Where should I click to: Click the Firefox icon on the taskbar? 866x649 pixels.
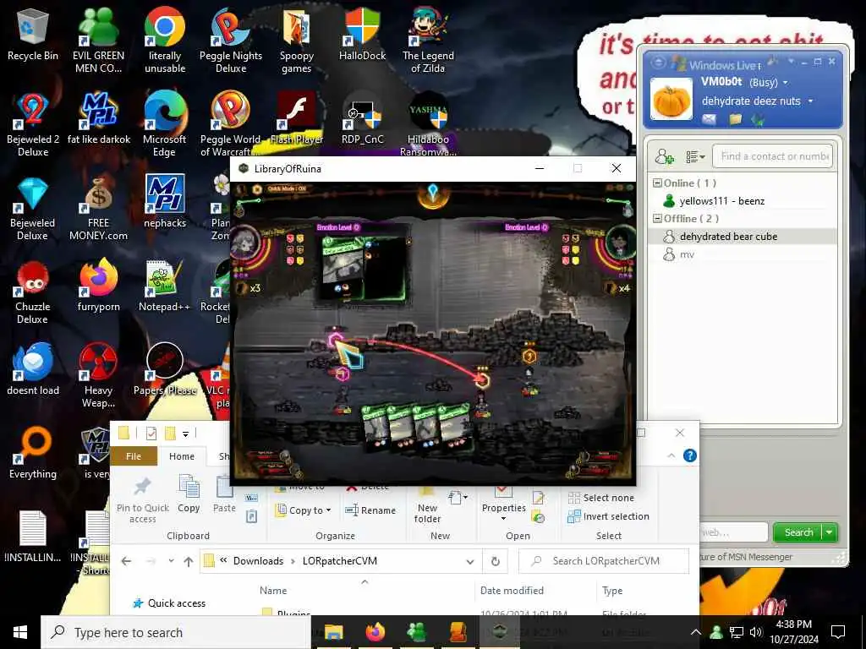[375, 632]
